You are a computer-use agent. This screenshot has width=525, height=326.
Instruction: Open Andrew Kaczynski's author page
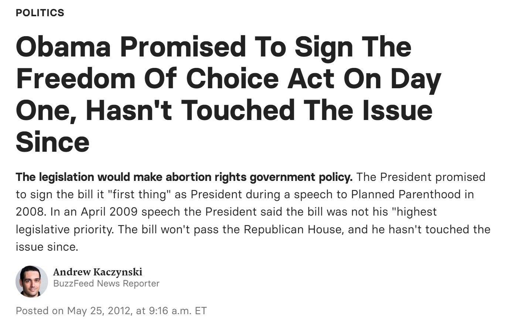98,272
